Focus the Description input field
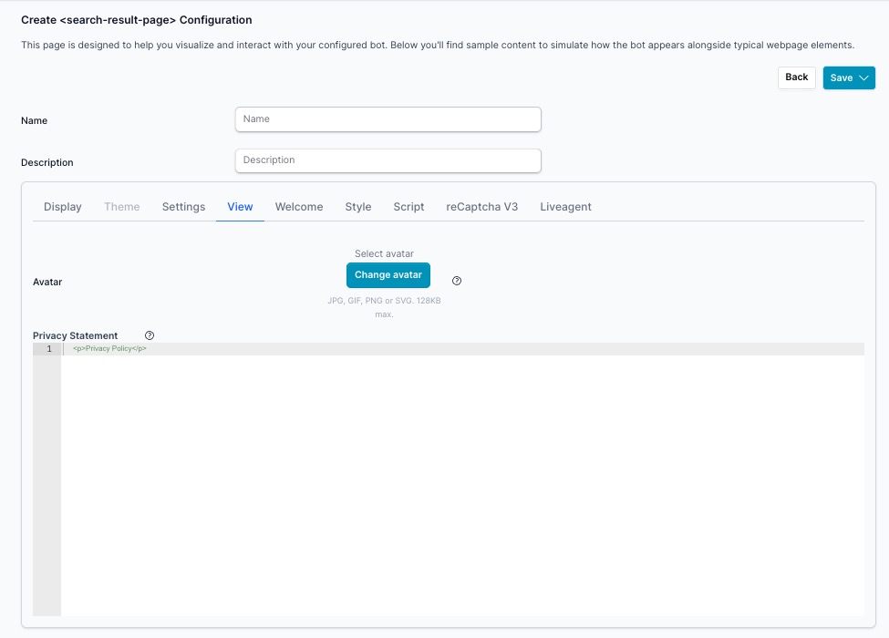 [388, 160]
